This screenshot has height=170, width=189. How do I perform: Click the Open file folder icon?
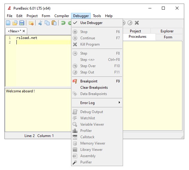click(x=15, y=23)
